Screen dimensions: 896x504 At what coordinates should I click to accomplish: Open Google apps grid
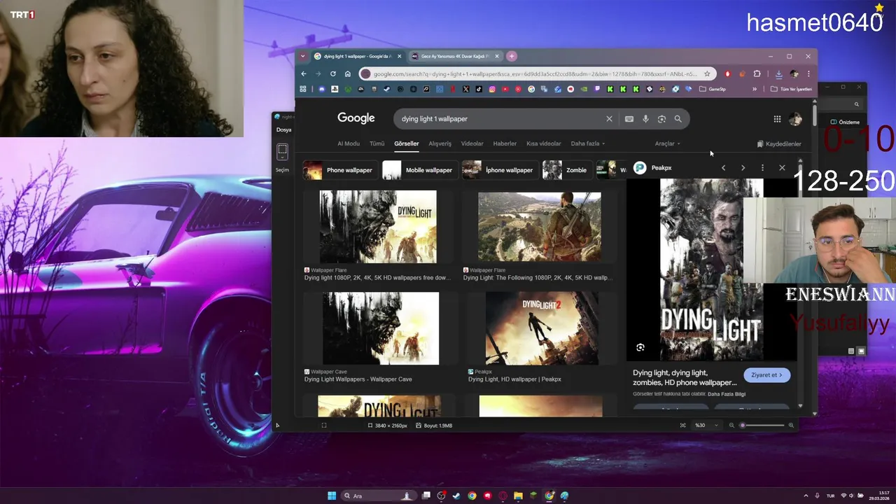pyautogui.click(x=777, y=119)
